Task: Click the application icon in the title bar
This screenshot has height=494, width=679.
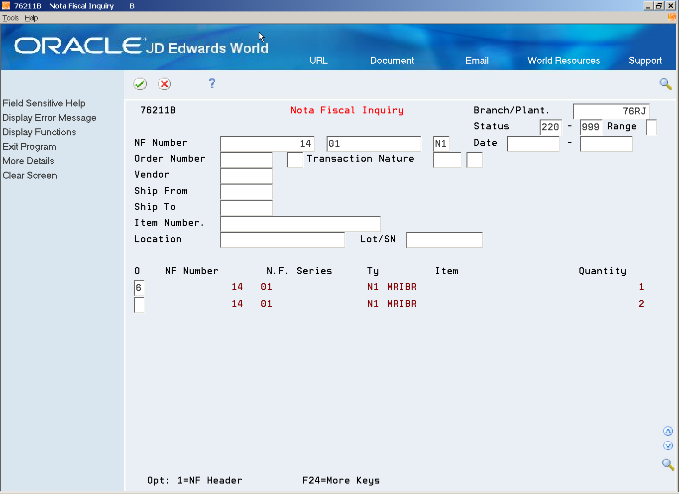Action: [x=6, y=5]
